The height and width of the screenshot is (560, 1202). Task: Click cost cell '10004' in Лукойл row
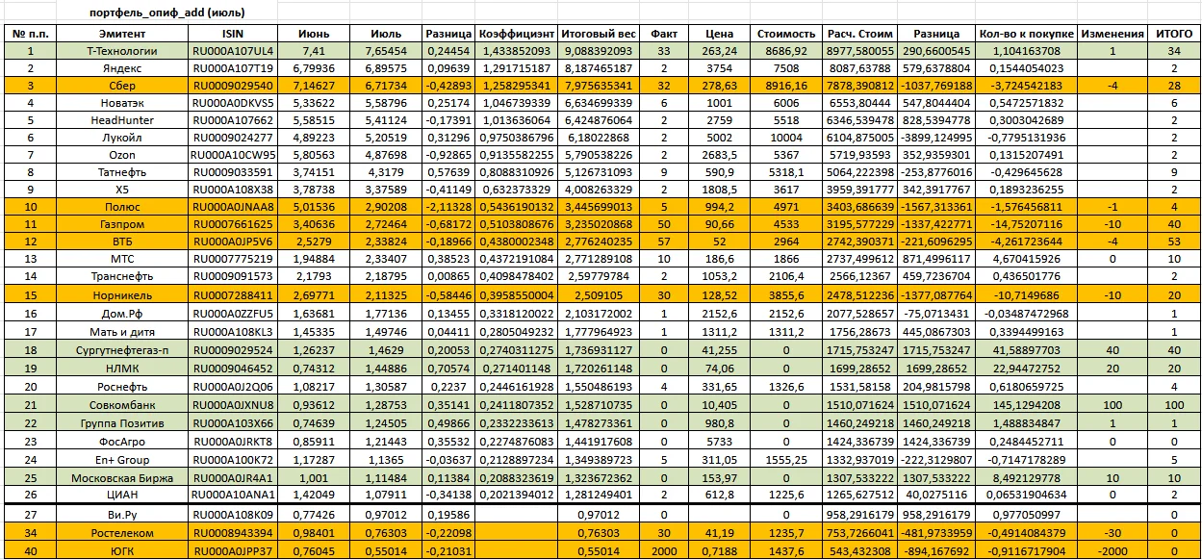pyautogui.click(x=786, y=138)
